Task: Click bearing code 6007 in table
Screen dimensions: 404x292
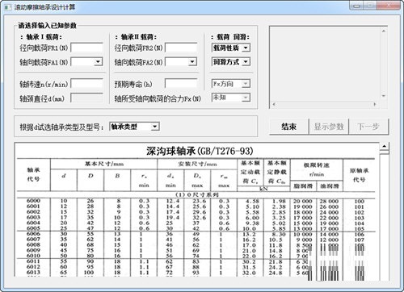Action: (x=33, y=240)
